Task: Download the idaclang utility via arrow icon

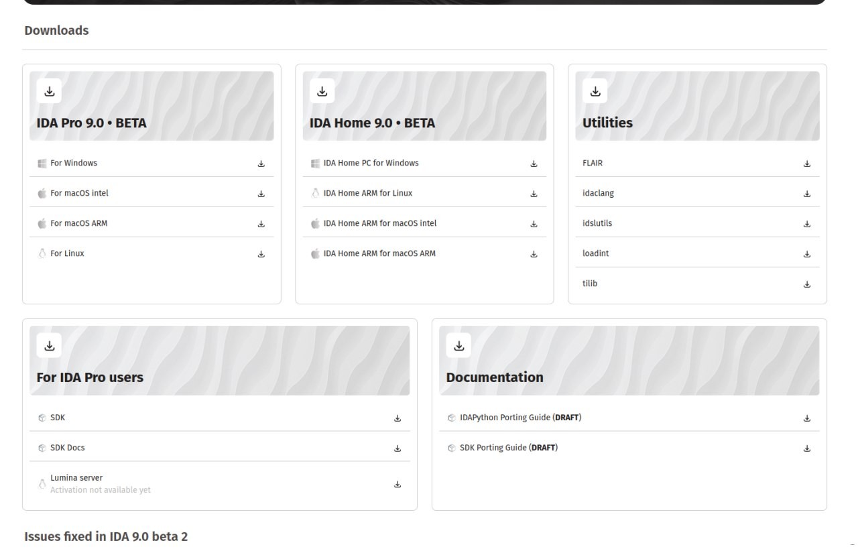Action: [x=807, y=194]
